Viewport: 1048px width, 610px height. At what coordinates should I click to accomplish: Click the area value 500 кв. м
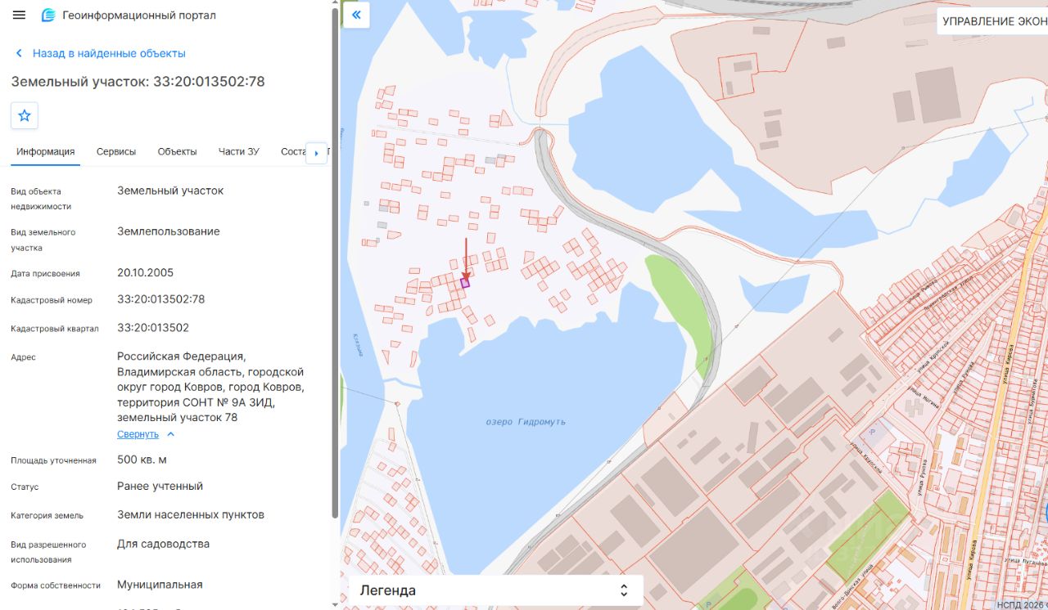tap(142, 460)
